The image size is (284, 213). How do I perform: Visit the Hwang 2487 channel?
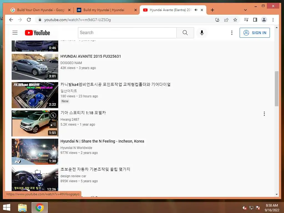[70, 119]
